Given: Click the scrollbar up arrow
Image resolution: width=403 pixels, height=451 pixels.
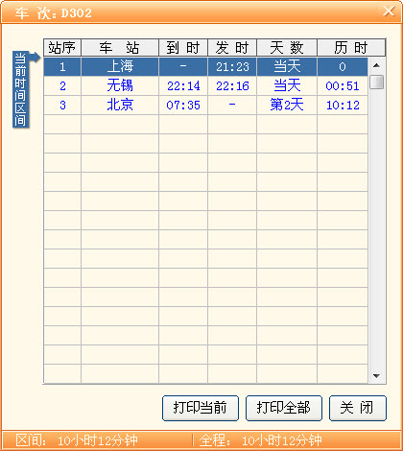Looking at the screenshot, I should coord(377,65).
